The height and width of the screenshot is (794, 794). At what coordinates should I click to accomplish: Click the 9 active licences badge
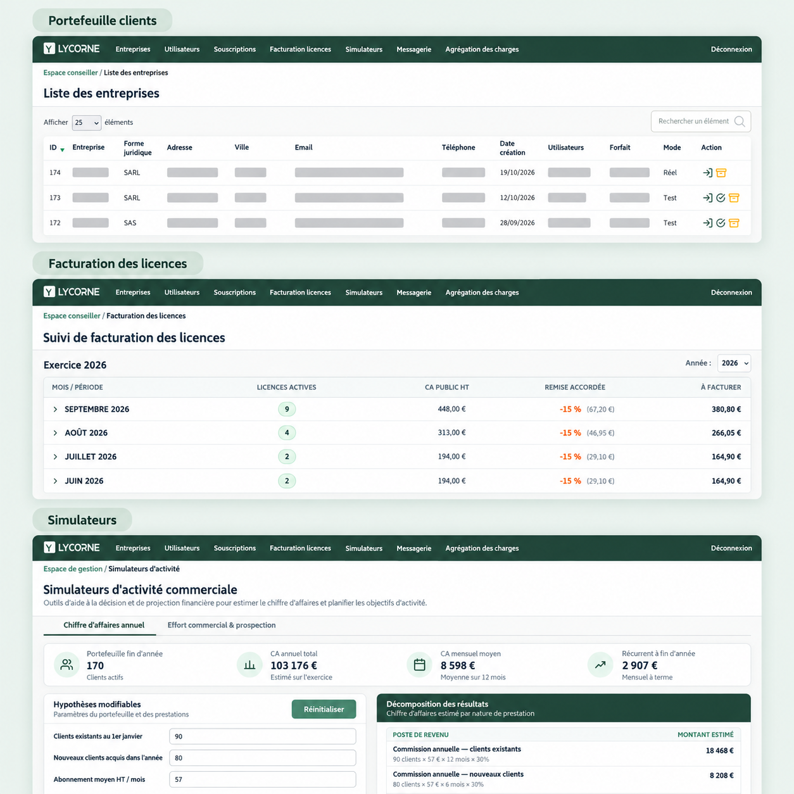point(287,410)
